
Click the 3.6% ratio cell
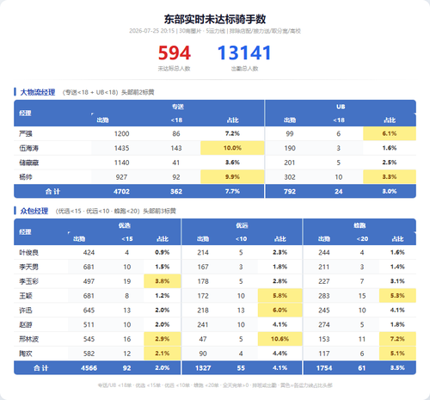click(232, 163)
